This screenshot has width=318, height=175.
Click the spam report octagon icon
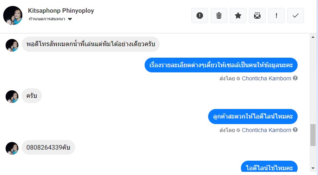click(x=200, y=16)
